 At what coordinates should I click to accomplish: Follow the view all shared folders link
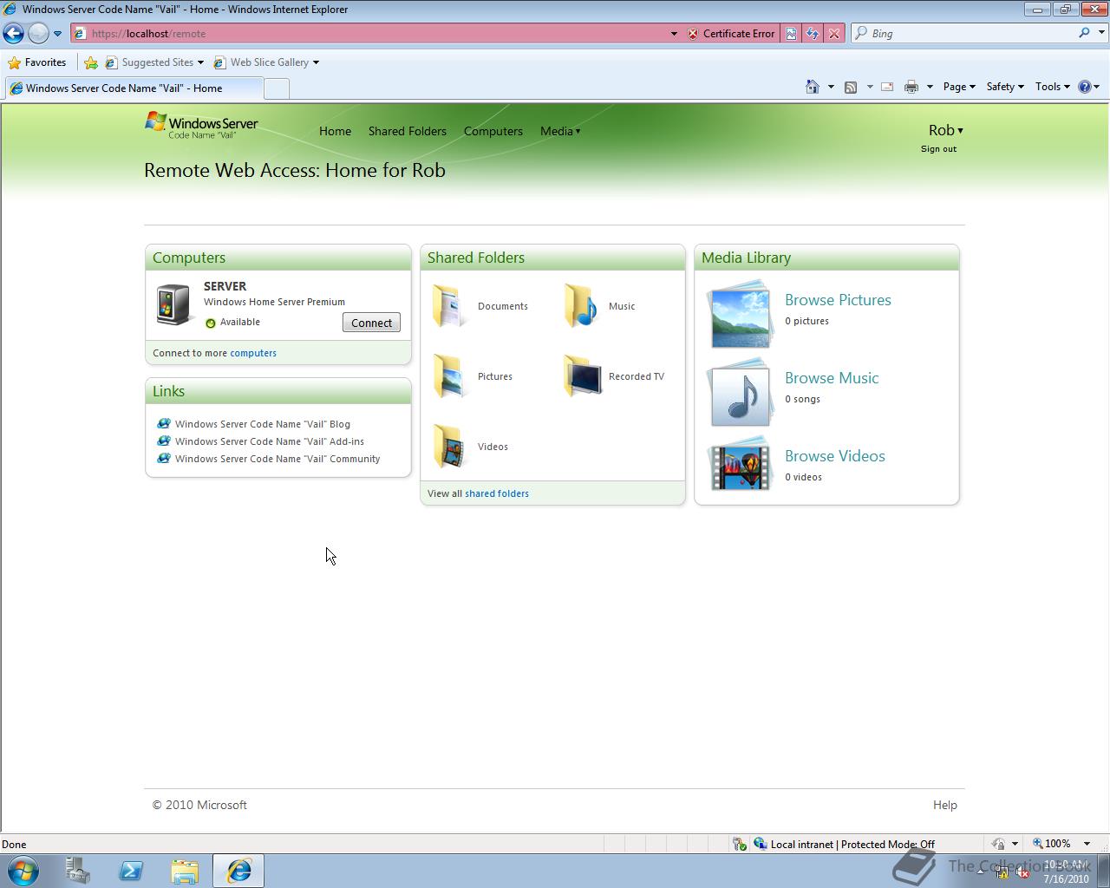[x=497, y=493]
